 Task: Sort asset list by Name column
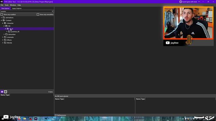pyautogui.click(x=3, y=95)
